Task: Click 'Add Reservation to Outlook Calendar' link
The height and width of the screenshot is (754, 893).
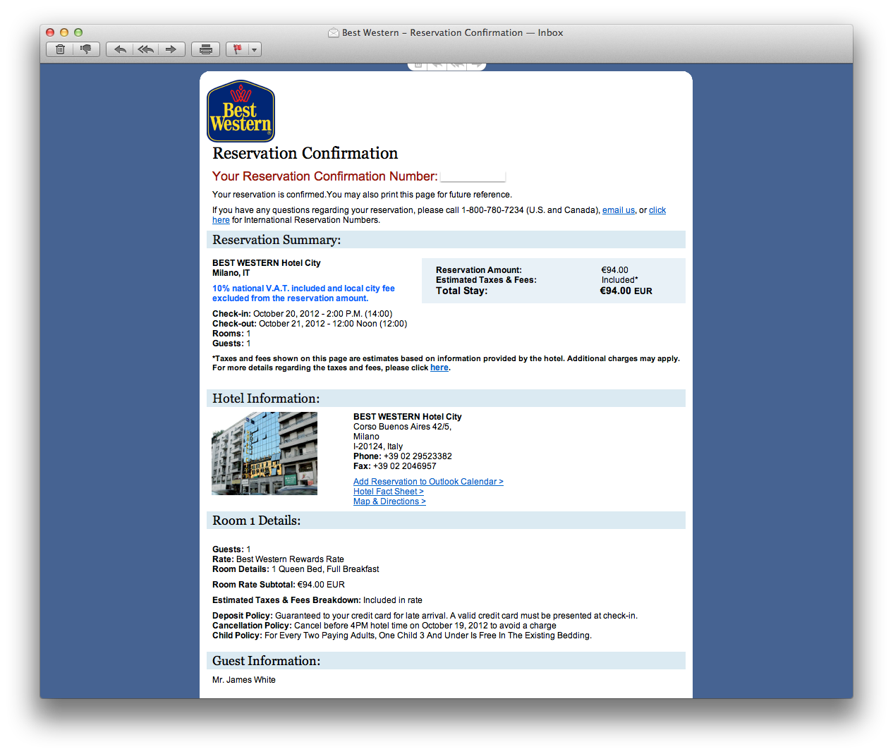Action: [x=428, y=482]
